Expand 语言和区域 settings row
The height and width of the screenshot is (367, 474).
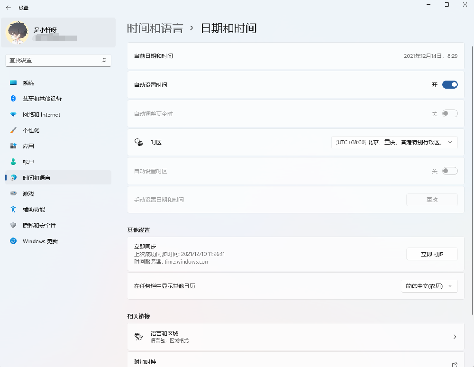tap(296, 337)
